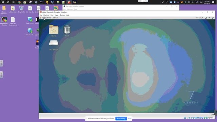217x122 pixels.
Task: Open the VirtualBox VM Input menu
Action: (57, 15)
